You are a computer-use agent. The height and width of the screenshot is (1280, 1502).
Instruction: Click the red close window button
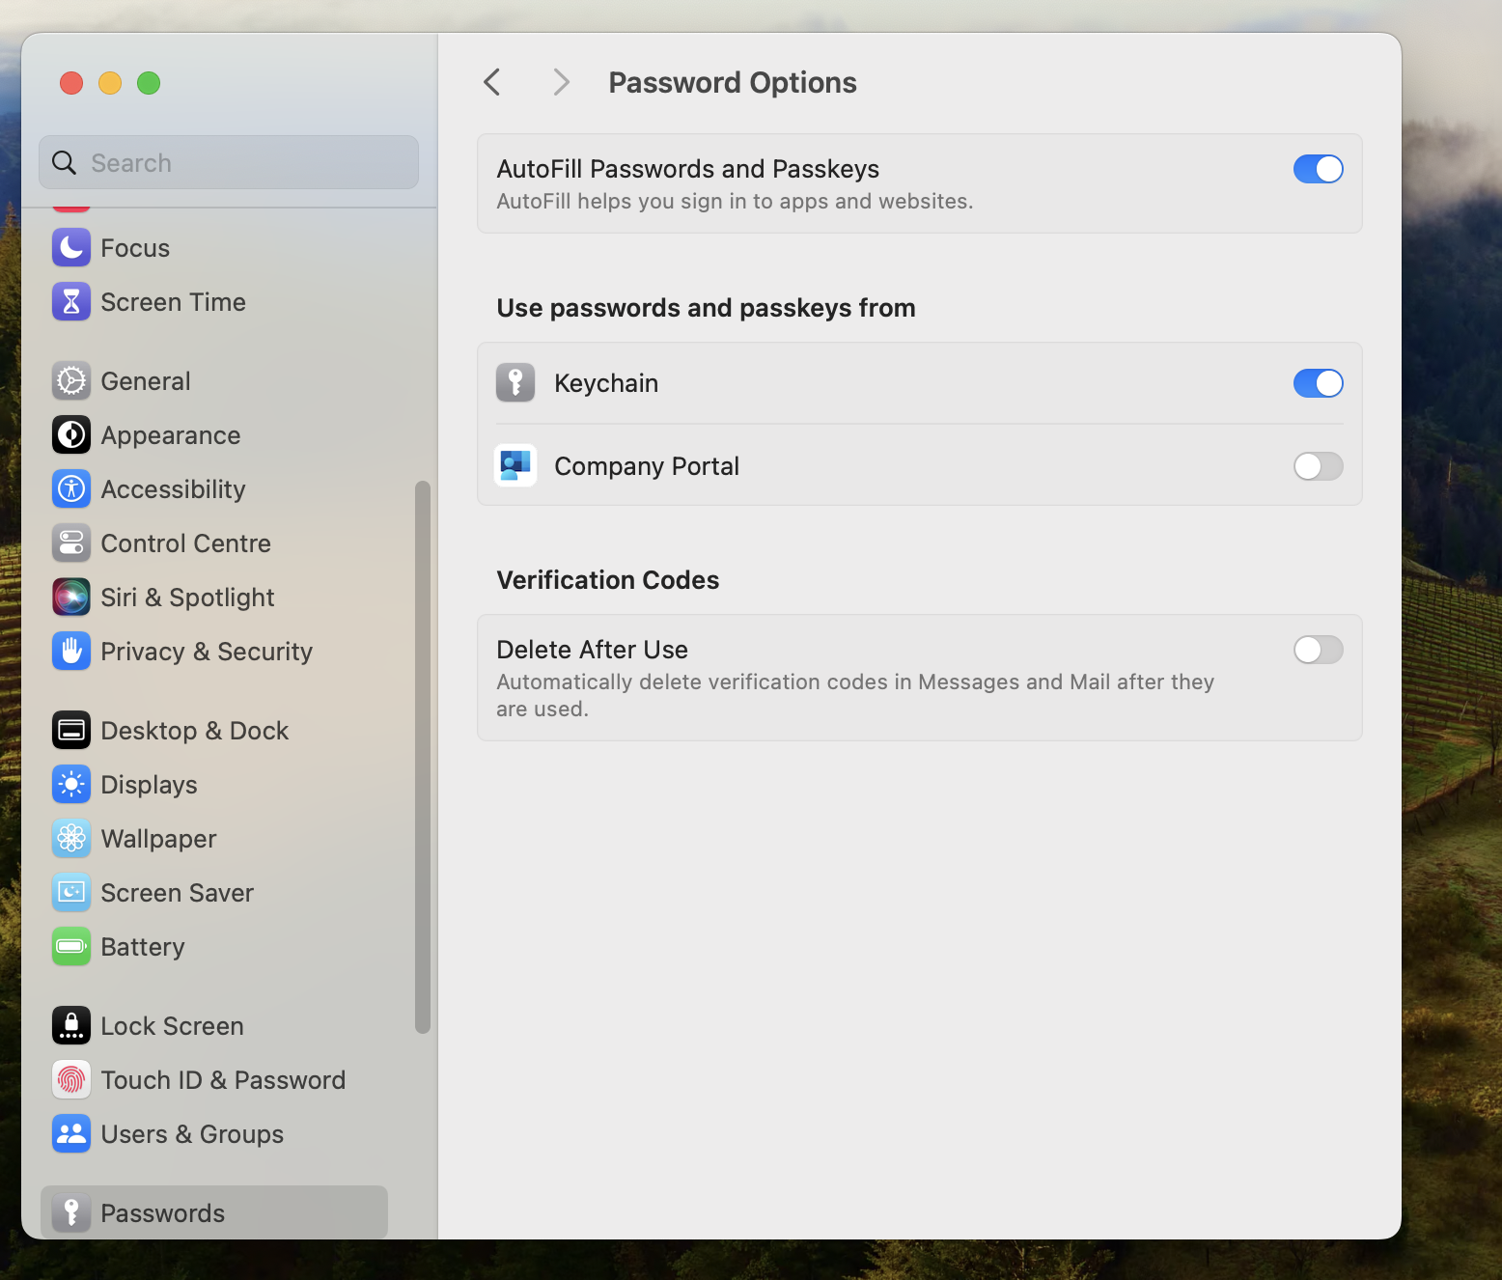tap(71, 83)
